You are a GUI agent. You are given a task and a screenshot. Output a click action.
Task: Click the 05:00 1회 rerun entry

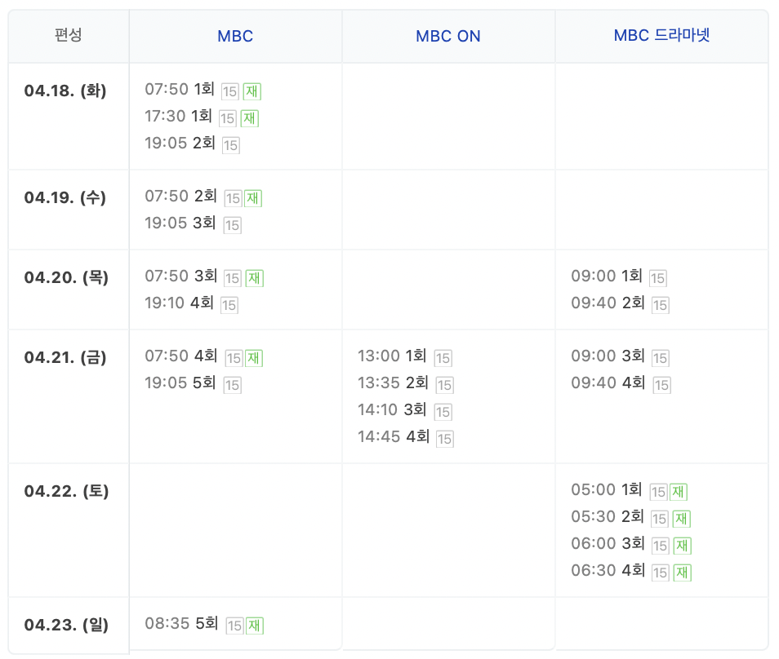coord(607,490)
